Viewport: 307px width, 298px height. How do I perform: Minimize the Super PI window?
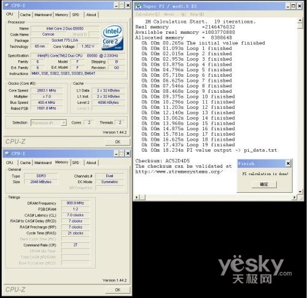(x=288, y=6)
